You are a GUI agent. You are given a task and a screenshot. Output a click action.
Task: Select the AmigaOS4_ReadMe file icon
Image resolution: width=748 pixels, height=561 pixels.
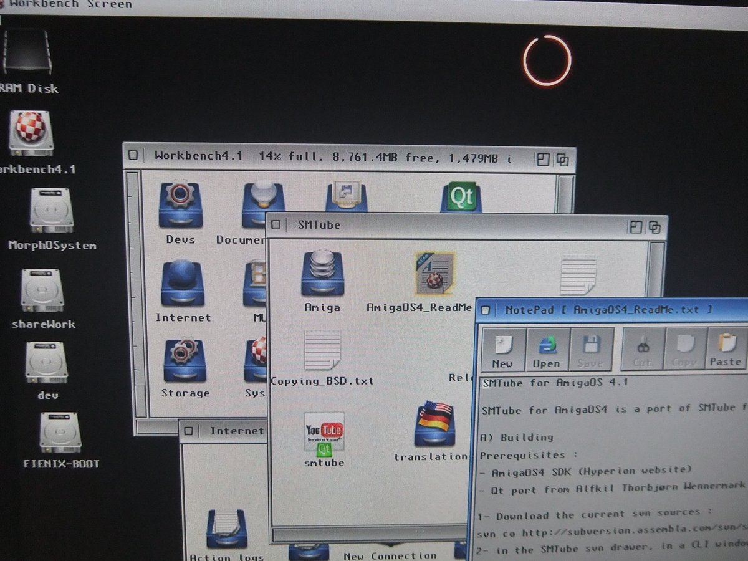click(x=436, y=273)
